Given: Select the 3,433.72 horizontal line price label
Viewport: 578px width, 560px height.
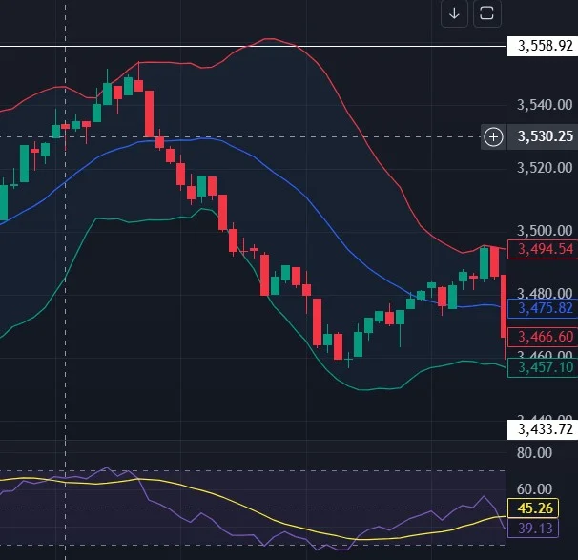Looking at the screenshot, I should (543, 430).
